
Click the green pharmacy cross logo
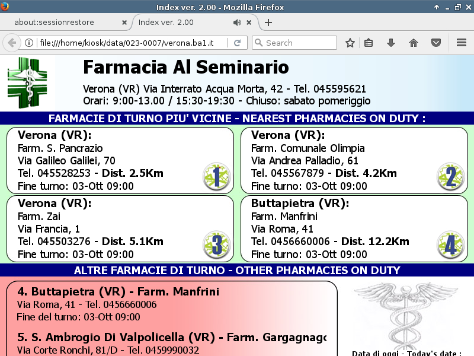tap(27, 82)
